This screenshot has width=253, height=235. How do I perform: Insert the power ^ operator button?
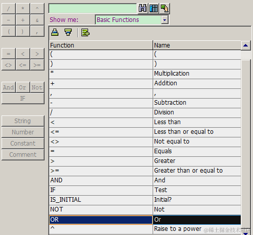[x=37, y=8]
